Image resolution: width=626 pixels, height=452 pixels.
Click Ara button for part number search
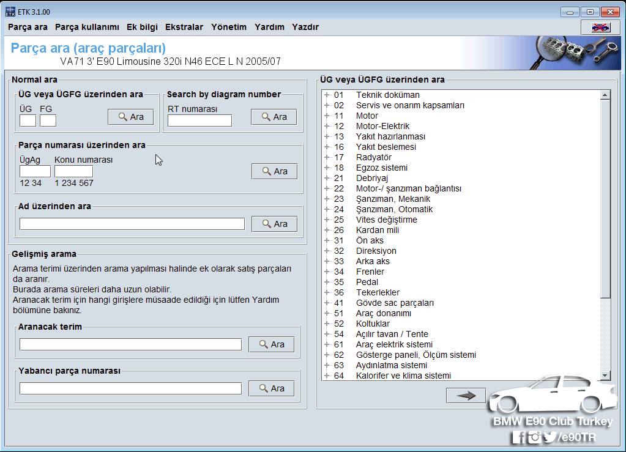[x=274, y=171]
